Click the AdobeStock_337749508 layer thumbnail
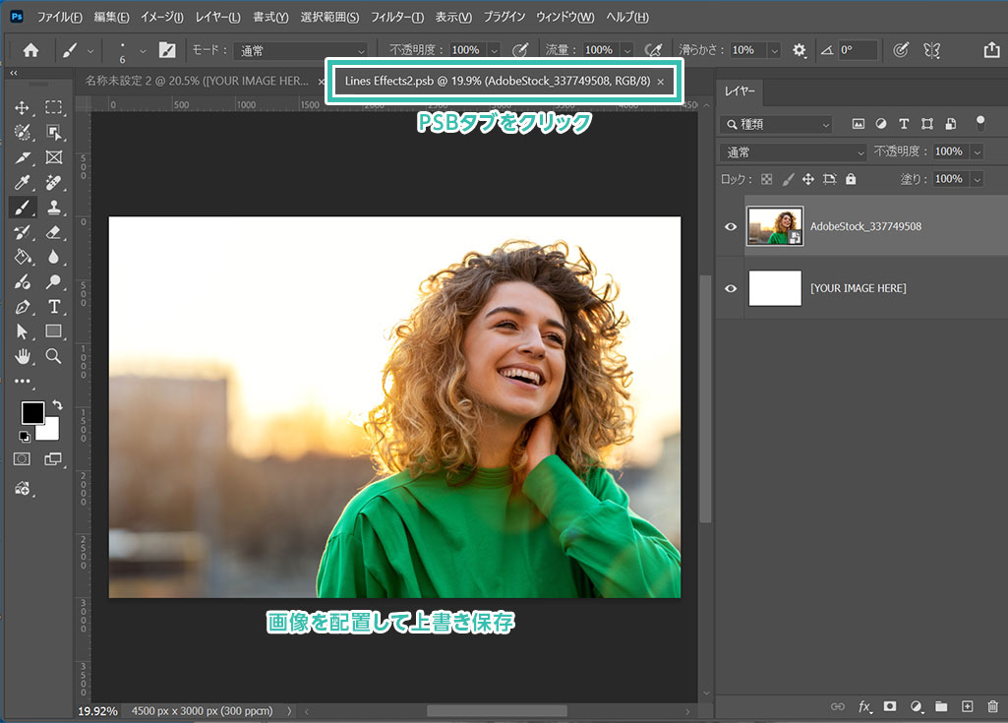The width and height of the screenshot is (1008, 723). pyautogui.click(x=775, y=226)
